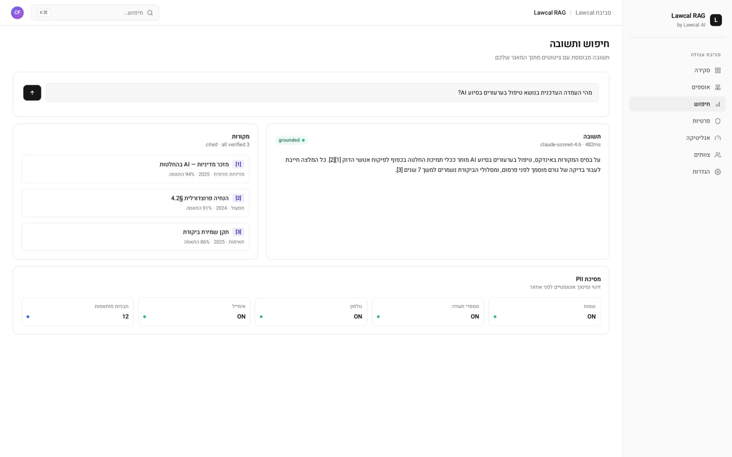Click the אנליטיקה gauge icon

click(x=718, y=138)
